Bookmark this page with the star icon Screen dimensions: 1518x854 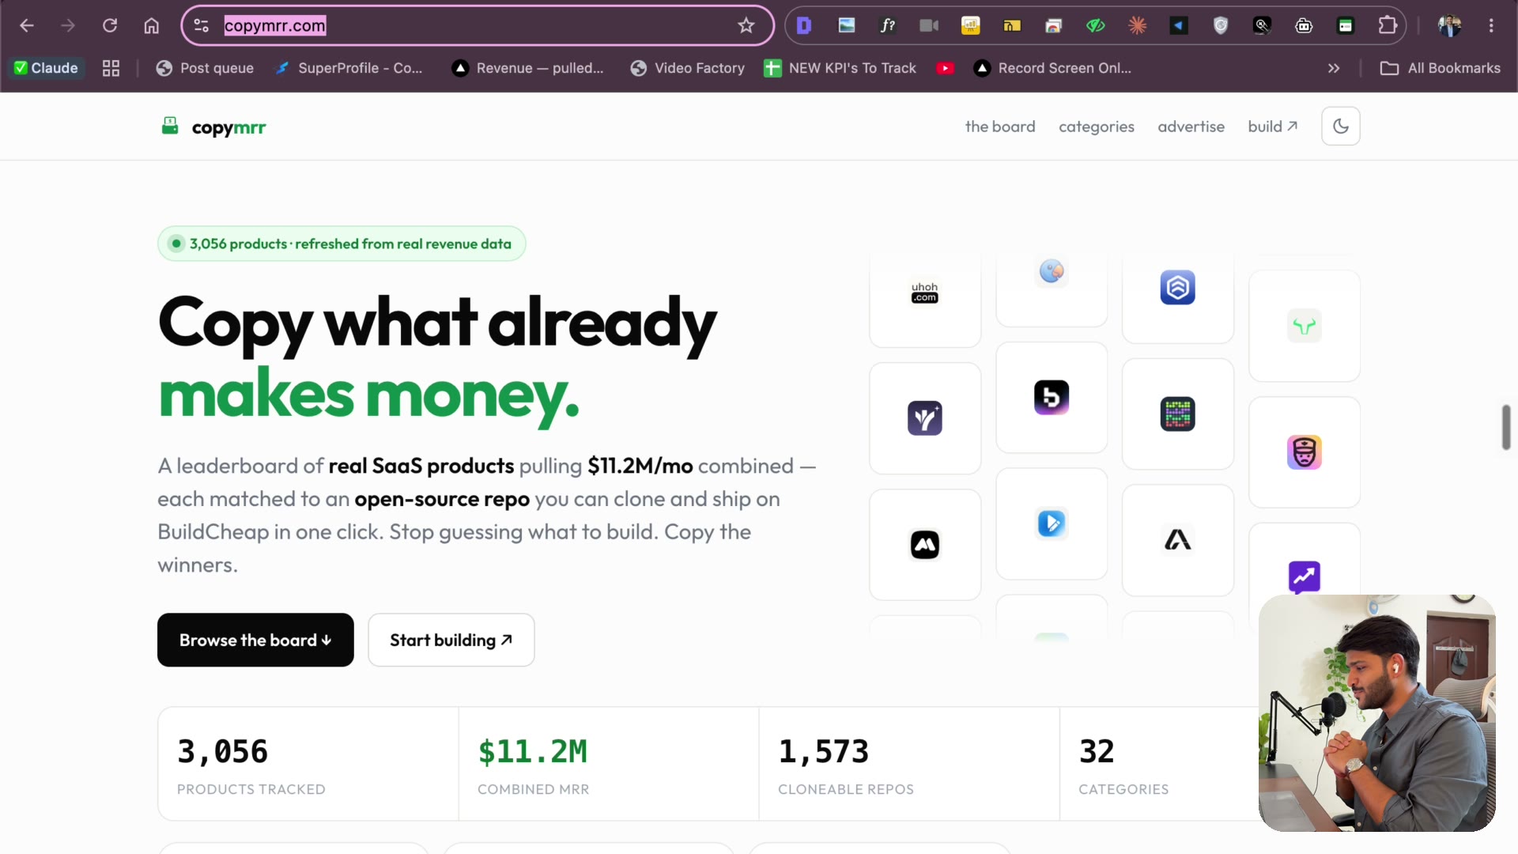[746, 25]
